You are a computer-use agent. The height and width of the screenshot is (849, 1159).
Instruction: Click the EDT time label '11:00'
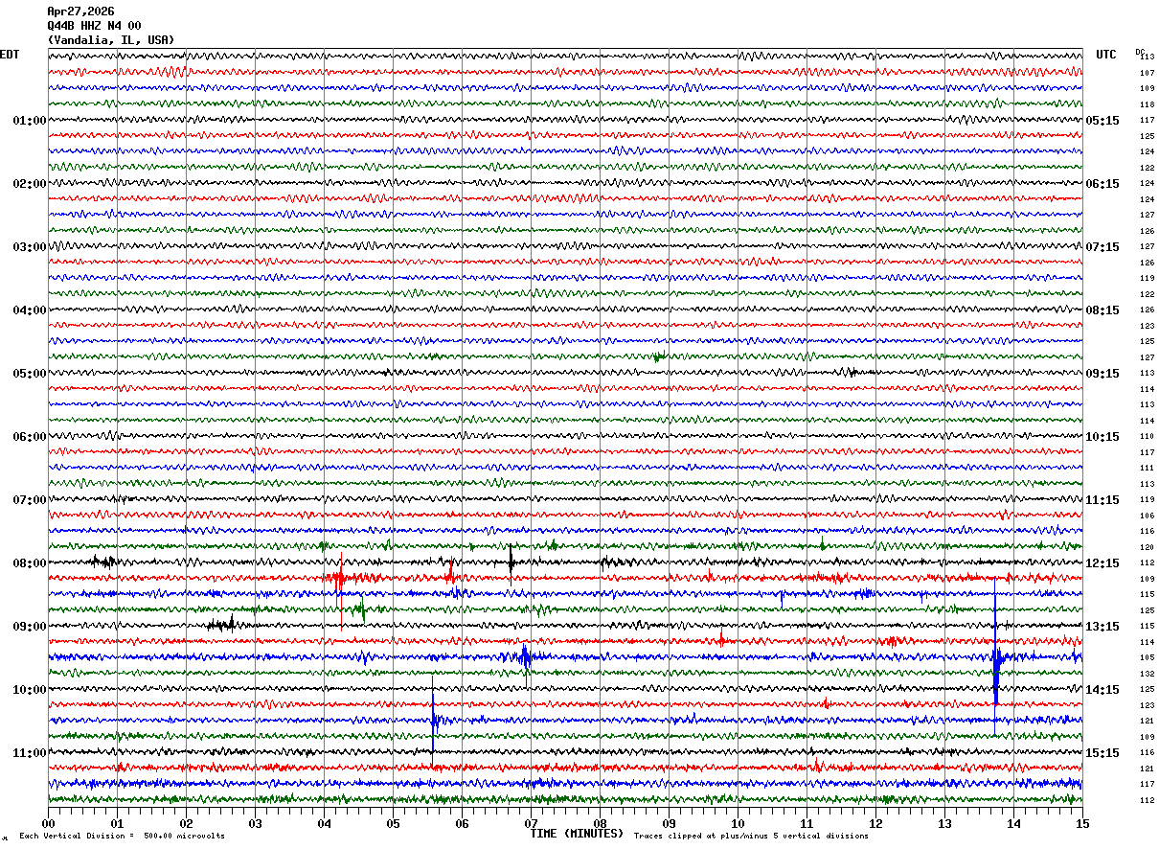[x=29, y=753]
